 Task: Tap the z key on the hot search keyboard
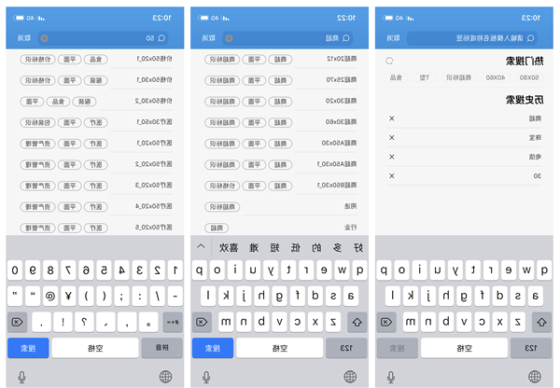(517, 322)
